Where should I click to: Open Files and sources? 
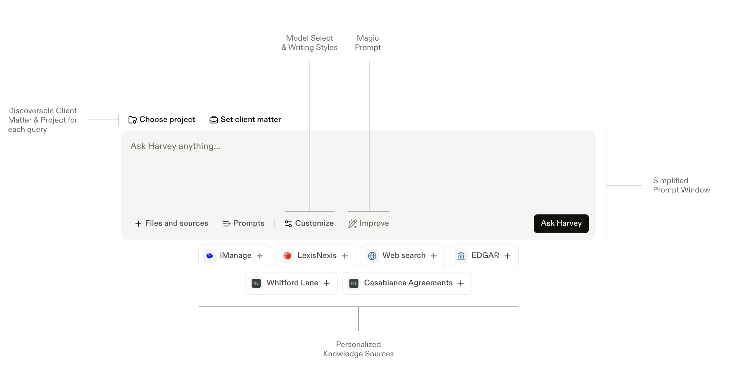pos(171,223)
